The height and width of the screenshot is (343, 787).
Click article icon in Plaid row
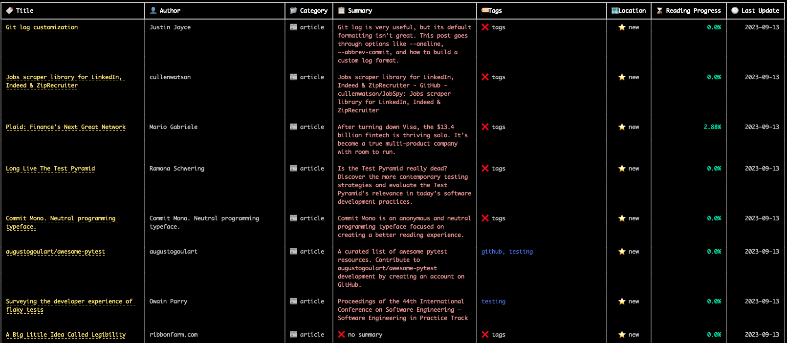[x=293, y=127]
